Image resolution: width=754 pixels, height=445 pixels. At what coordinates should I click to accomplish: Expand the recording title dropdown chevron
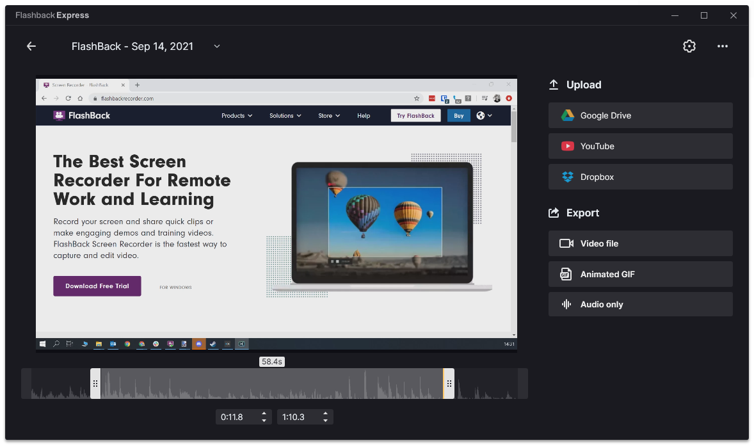point(217,46)
